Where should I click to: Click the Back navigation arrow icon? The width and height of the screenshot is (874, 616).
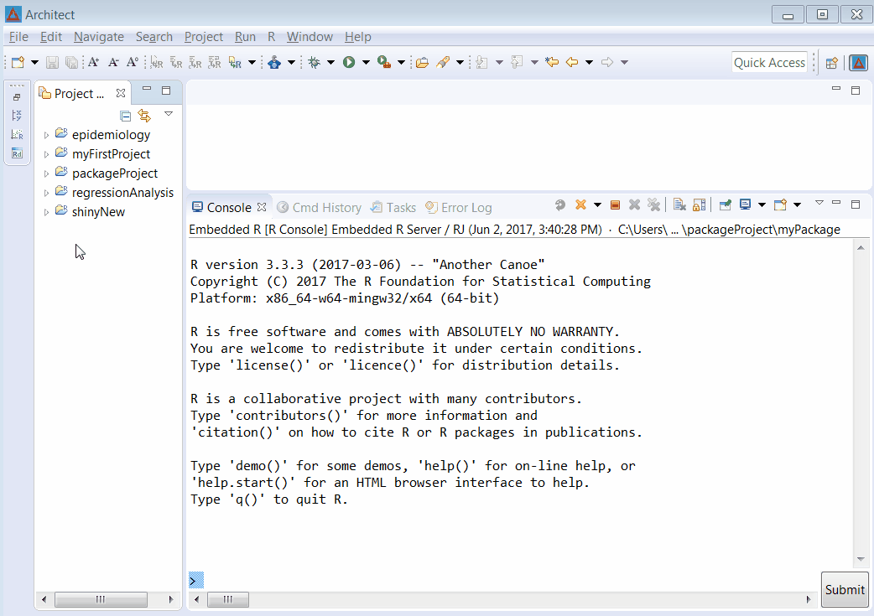(x=572, y=62)
